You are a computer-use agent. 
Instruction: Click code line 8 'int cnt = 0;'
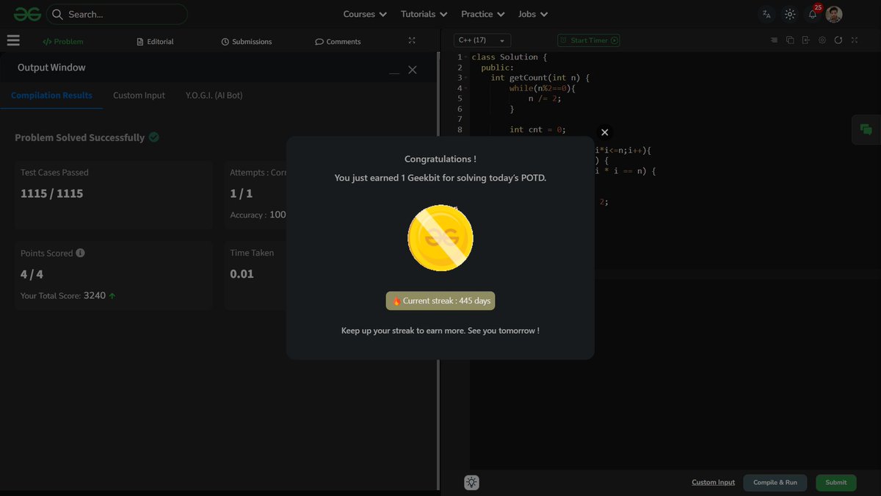pos(537,129)
